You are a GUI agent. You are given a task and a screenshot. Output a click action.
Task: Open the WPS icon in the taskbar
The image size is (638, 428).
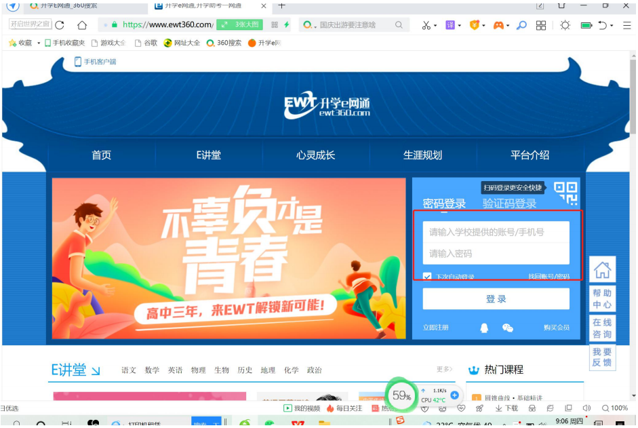coord(298,423)
